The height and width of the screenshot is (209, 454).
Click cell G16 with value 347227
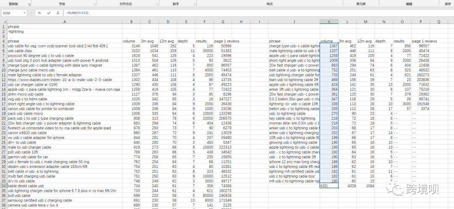click(x=223, y=99)
